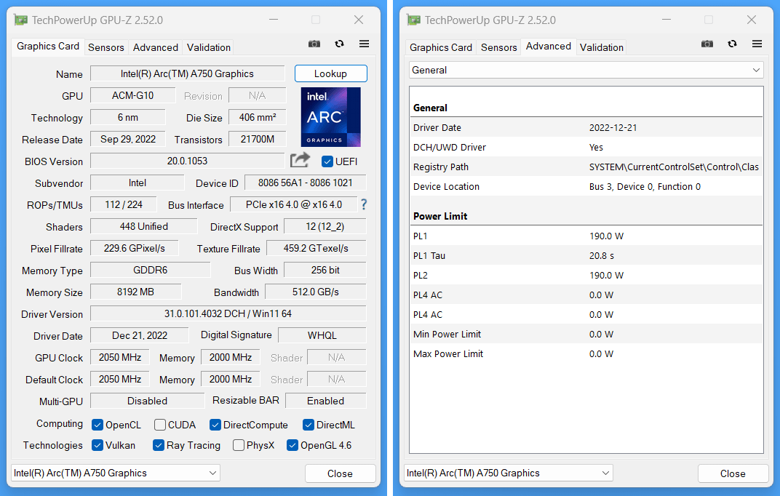Open the GPU selector dropdown in the right window

point(509,473)
